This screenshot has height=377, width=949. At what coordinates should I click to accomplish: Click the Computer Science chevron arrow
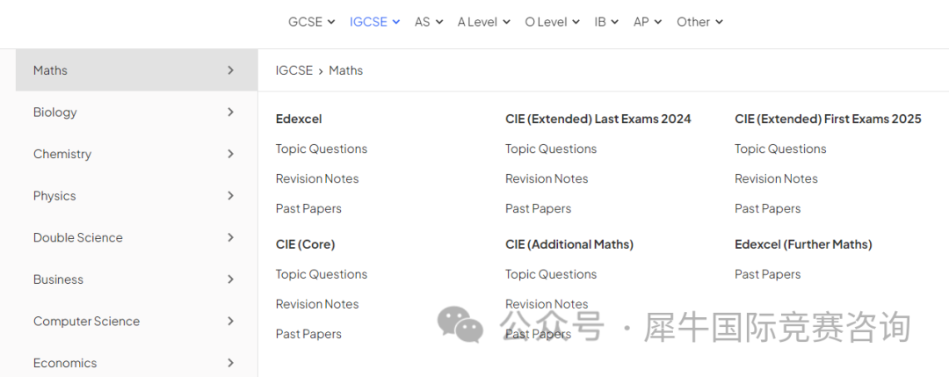click(x=230, y=321)
